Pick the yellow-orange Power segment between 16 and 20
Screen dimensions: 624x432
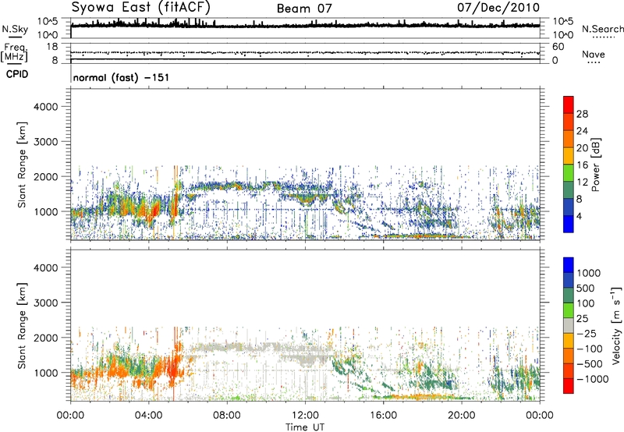pos(569,156)
